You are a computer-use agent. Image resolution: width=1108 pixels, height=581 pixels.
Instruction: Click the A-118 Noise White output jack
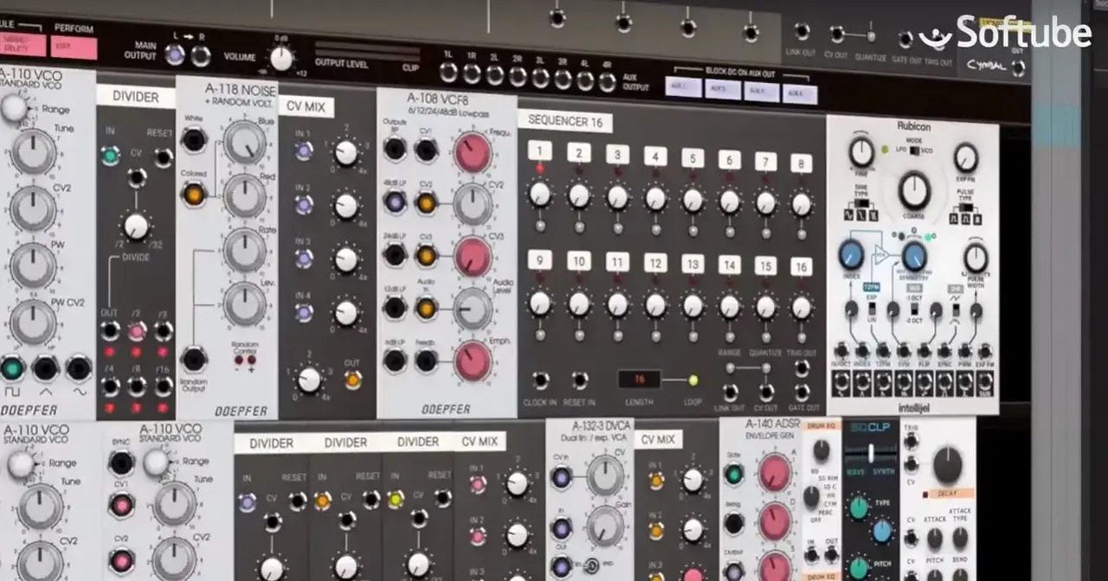click(x=193, y=139)
